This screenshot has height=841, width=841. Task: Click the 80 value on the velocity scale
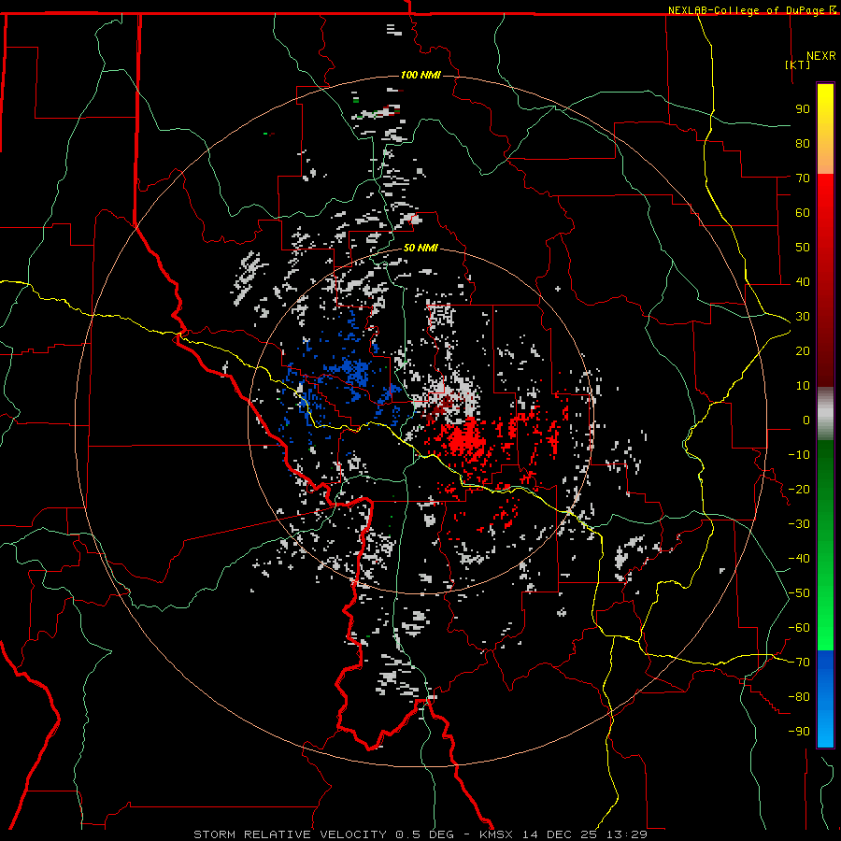803,144
